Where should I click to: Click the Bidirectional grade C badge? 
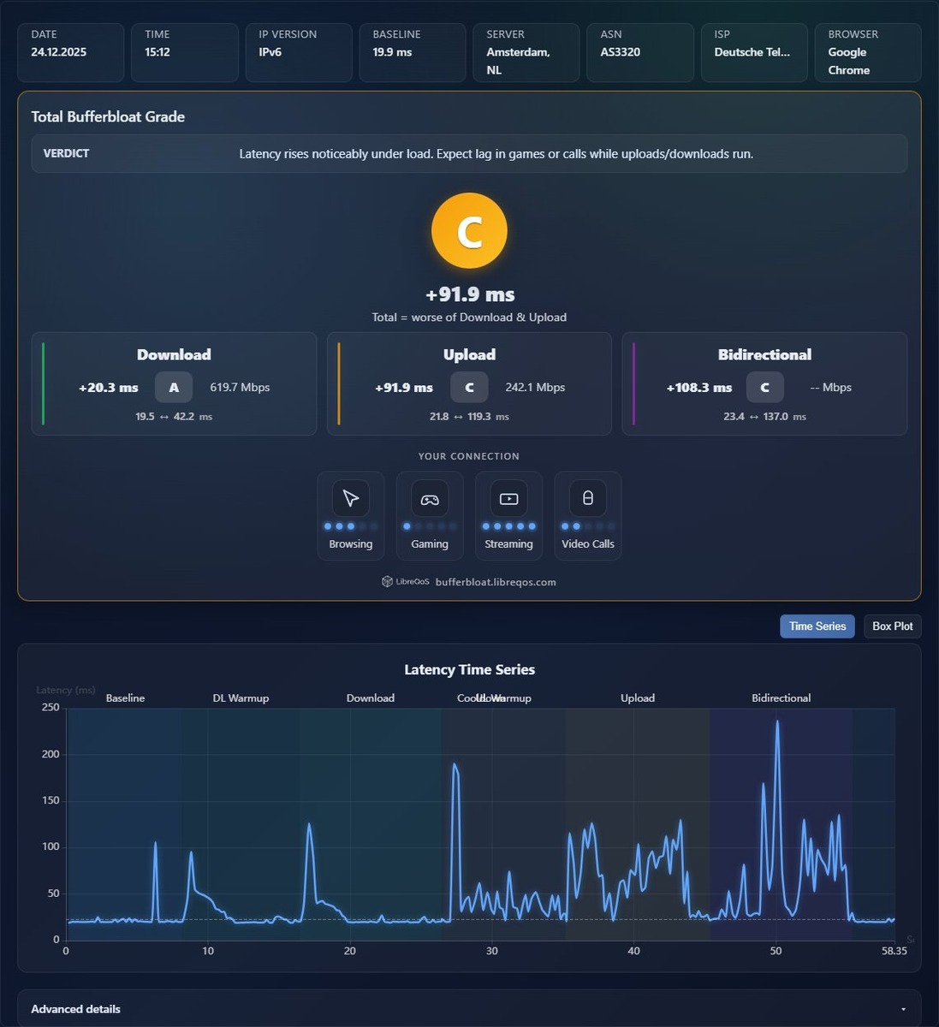pyautogui.click(x=764, y=387)
